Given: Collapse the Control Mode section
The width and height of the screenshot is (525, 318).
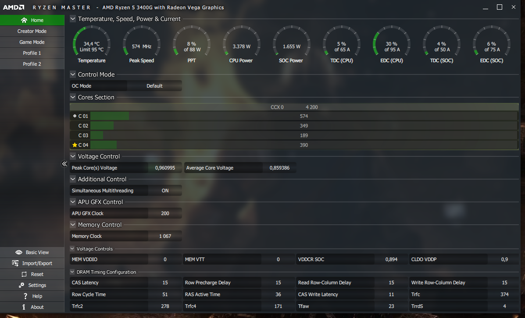Looking at the screenshot, I should (x=73, y=74).
